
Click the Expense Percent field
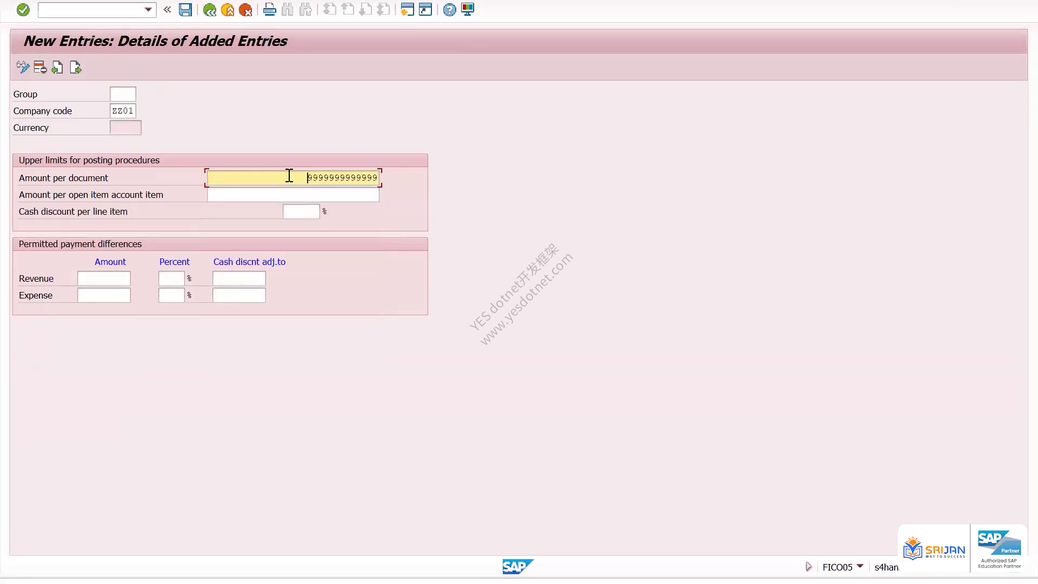171,295
